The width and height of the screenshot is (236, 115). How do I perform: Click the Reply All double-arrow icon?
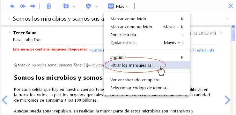23,6
